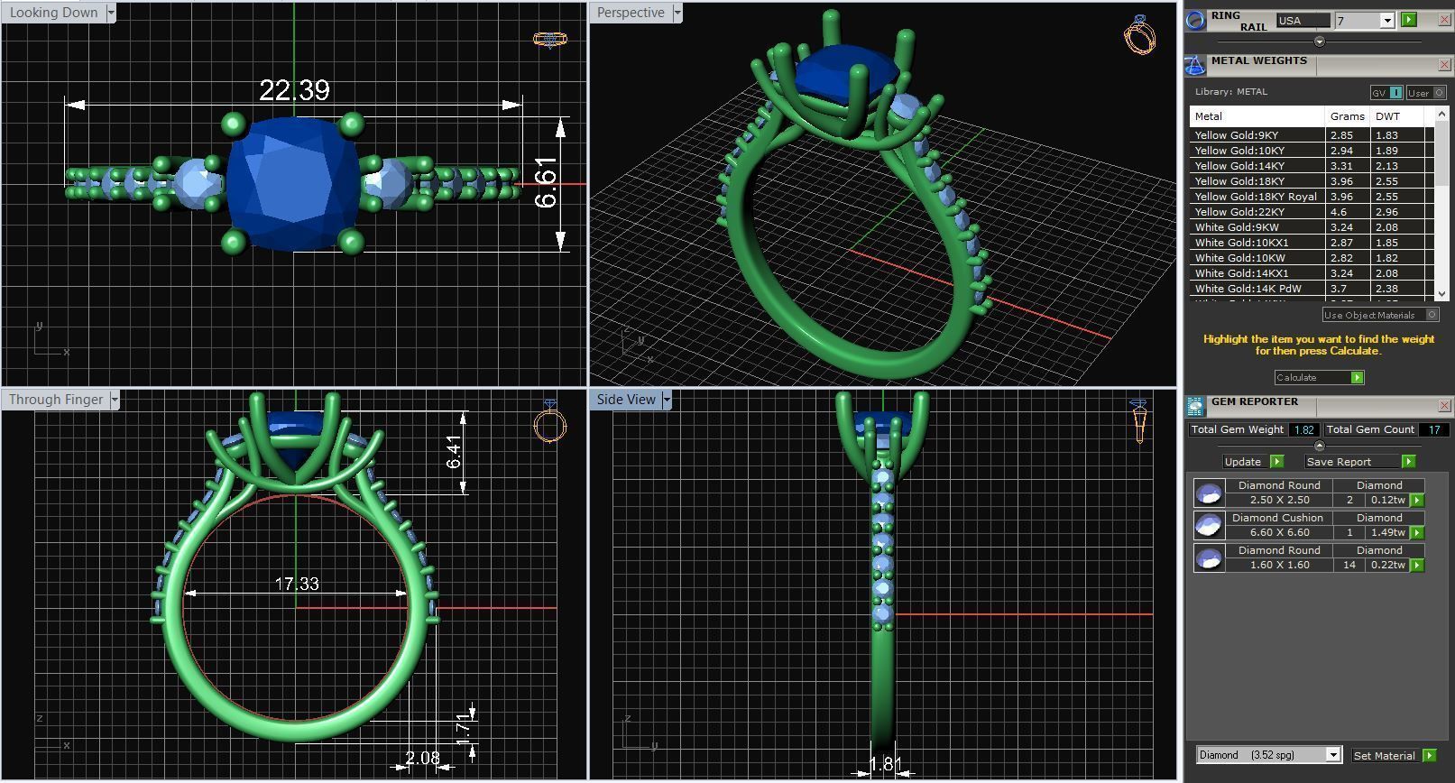Select the Side View viewport title
The width and height of the screenshot is (1455, 783).
626,400
